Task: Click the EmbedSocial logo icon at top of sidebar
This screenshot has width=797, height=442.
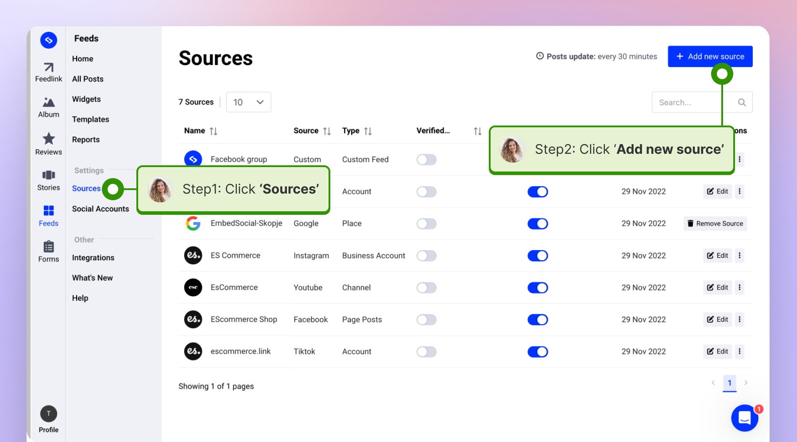Action: 48,40
